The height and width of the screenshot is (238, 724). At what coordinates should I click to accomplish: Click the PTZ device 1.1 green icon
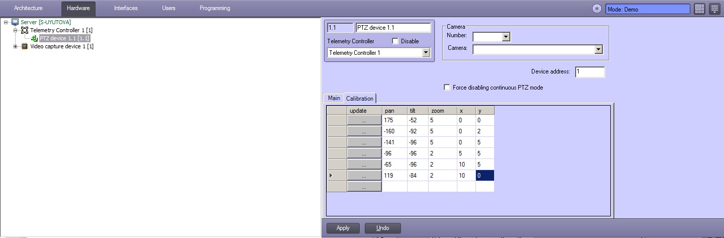click(x=35, y=38)
